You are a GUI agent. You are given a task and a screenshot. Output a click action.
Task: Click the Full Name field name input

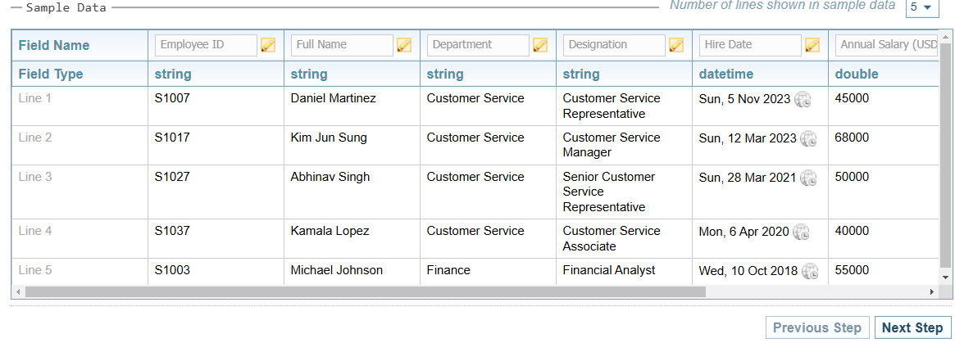(342, 45)
